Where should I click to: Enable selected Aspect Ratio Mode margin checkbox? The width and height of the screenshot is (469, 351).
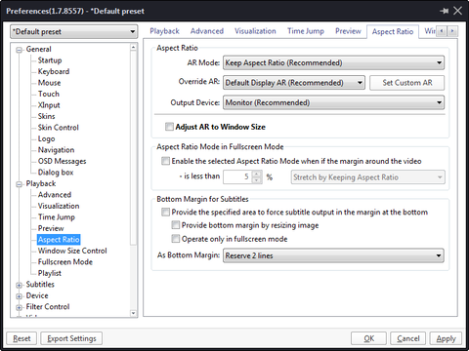[x=165, y=161]
